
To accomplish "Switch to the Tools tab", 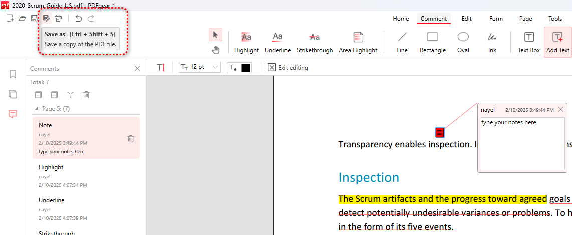I will coord(555,19).
